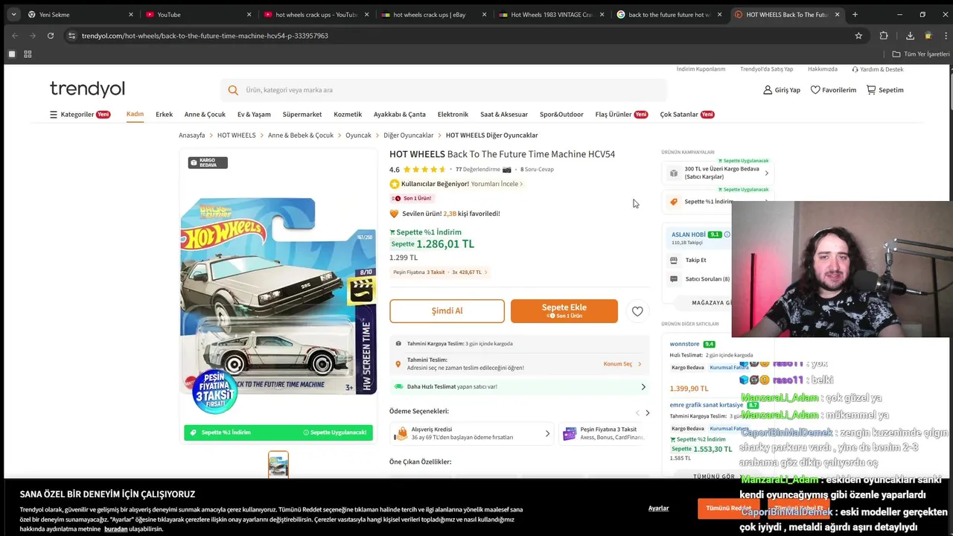Screen dimensions: 953x536
Task: Open the tab search dropdown arrow
Action: tap(13, 14)
